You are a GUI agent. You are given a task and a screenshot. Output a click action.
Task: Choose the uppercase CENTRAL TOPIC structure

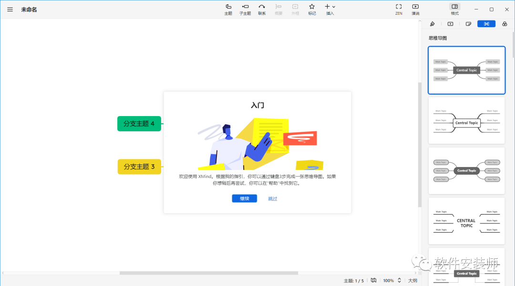point(467,221)
